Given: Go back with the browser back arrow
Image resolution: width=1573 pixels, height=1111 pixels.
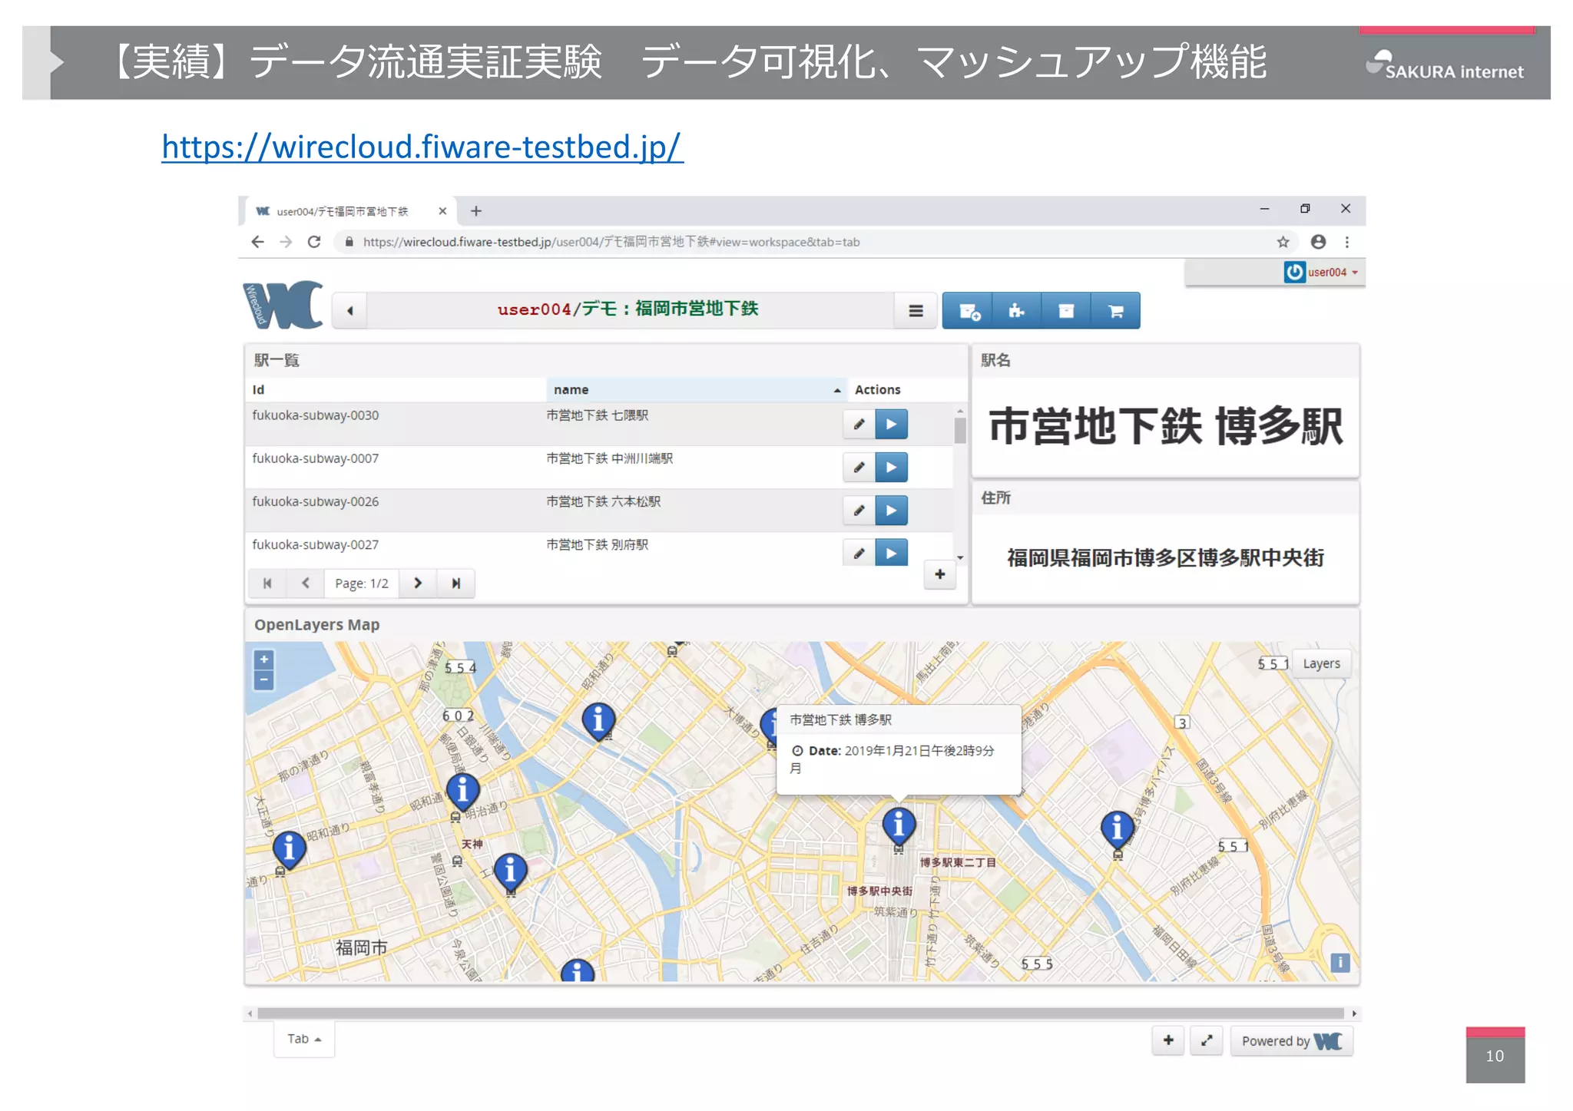Looking at the screenshot, I should 257,242.
